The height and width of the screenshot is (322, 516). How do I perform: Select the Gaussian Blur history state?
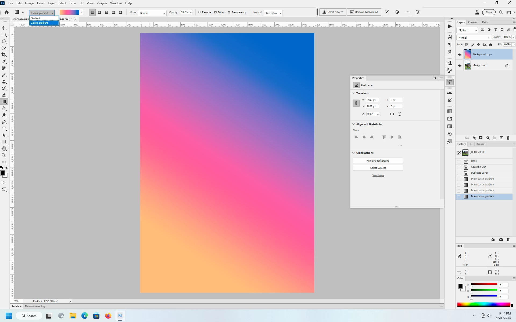point(478,167)
